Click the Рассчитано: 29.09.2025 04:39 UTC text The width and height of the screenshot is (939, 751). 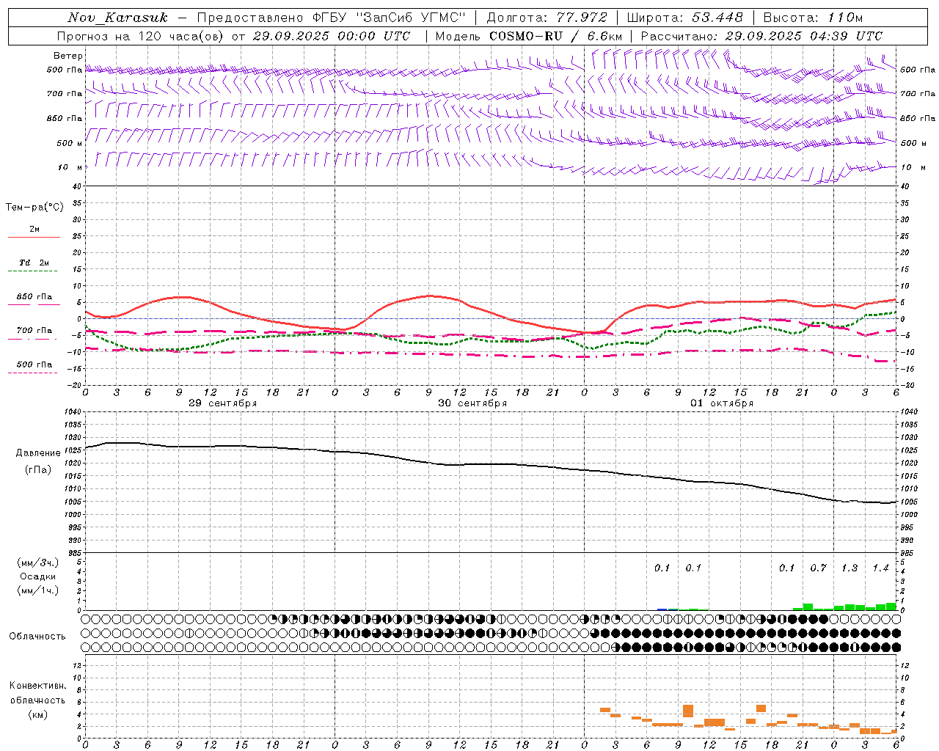click(x=761, y=36)
